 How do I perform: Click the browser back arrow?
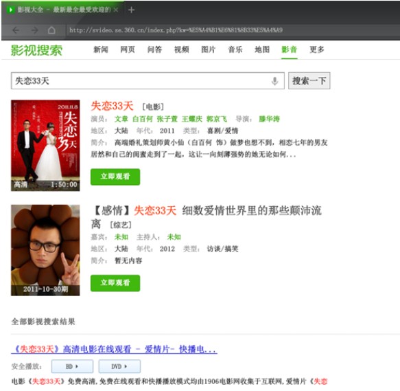tap(16, 30)
